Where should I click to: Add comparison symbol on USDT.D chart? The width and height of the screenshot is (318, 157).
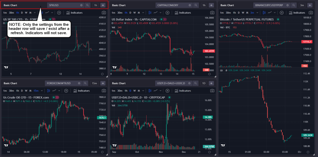[167, 91]
